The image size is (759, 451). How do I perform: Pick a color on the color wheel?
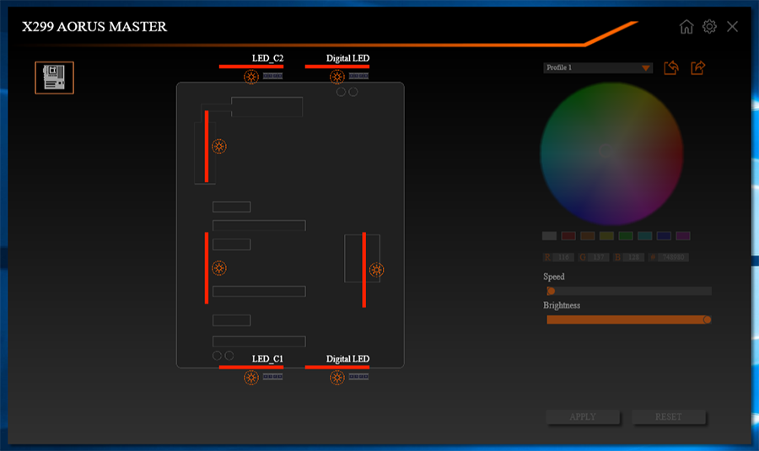tap(612, 154)
